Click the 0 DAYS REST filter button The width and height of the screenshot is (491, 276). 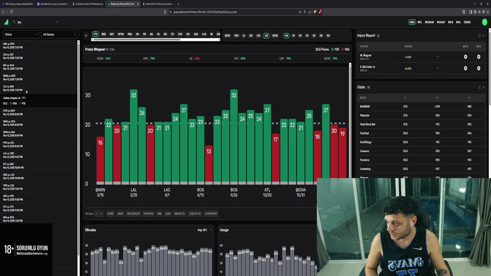pyautogui.click(x=211, y=214)
